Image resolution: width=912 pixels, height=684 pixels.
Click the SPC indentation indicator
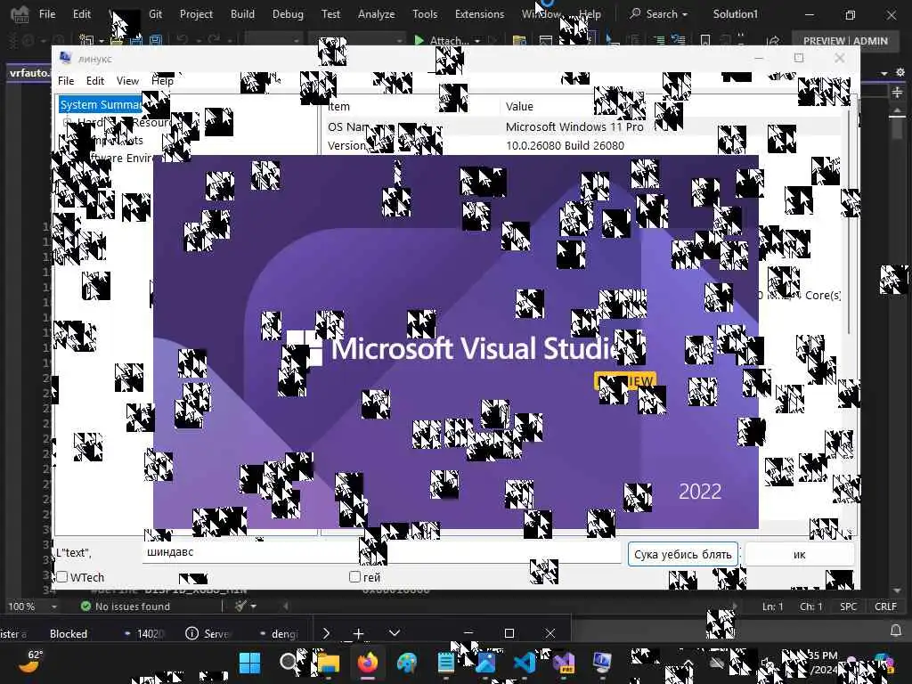pyautogui.click(x=848, y=606)
